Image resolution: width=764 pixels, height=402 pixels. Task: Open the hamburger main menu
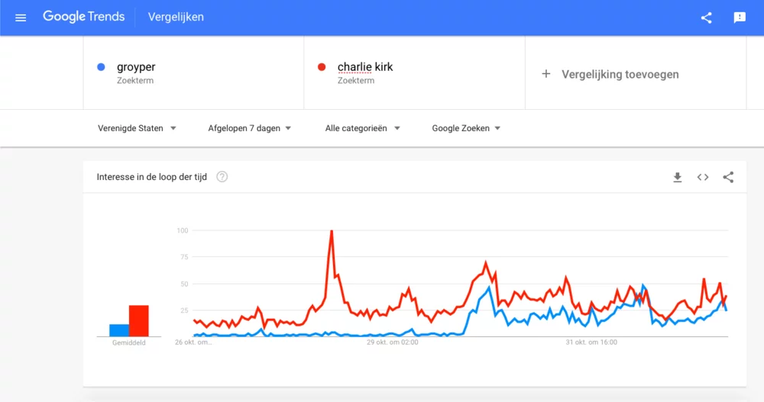pos(21,18)
